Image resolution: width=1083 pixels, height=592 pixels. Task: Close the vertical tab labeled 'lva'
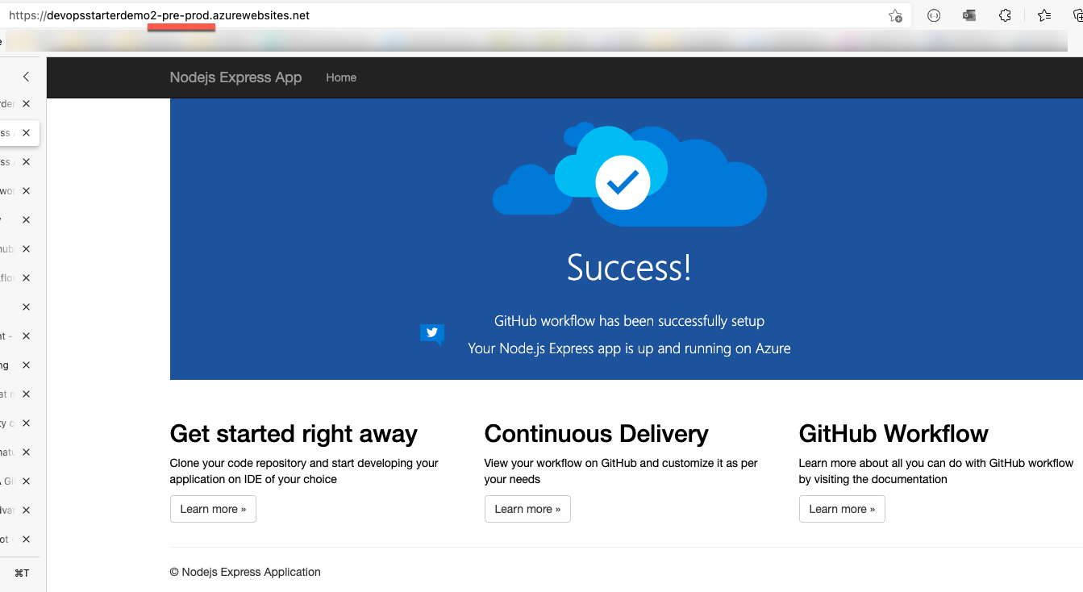pos(26,511)
